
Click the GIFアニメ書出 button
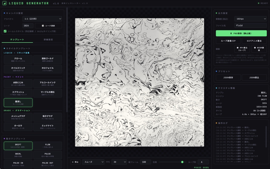pyautogui.click(x=254, y=41)
